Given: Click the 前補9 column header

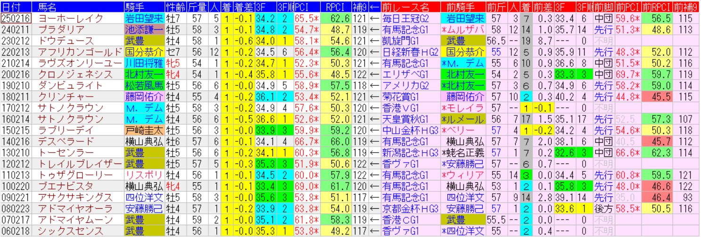Looking at the screenshot, I should coord(686,7).
